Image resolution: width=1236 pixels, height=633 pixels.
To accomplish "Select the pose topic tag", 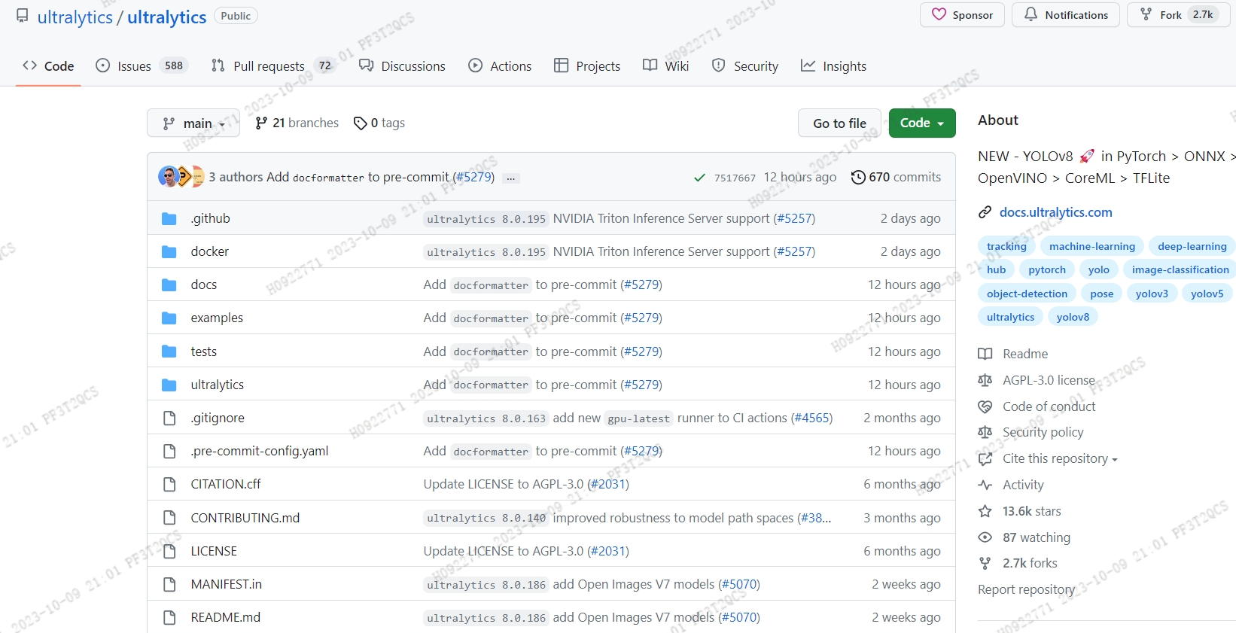I will click(1101, 294).
